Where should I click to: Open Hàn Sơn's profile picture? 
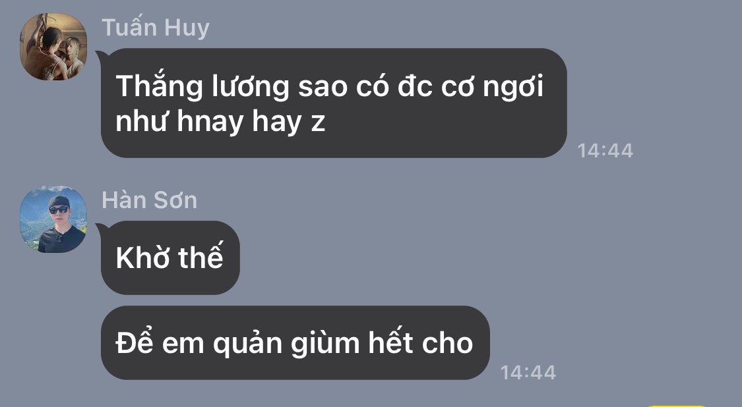pyautogui.click(x=53, y=219)
